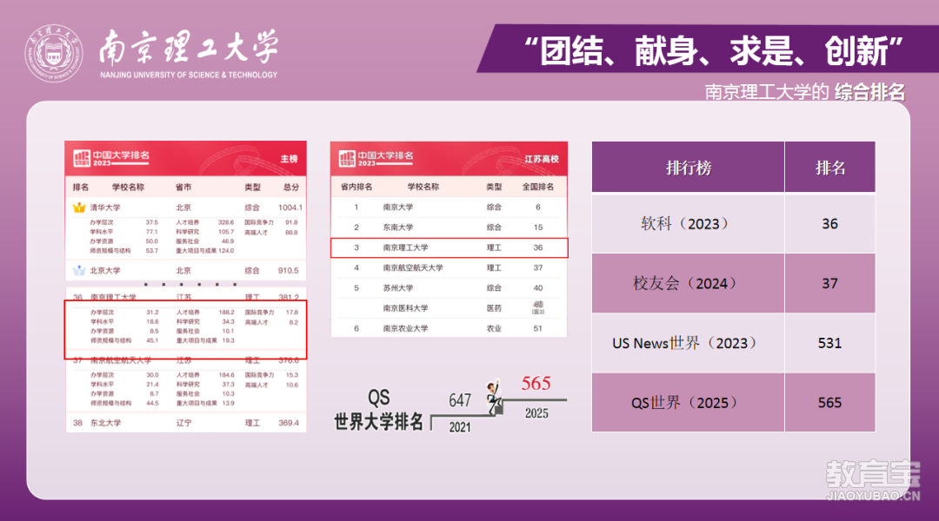Click the QS 世界大学排名 heading

pos(378,410)
